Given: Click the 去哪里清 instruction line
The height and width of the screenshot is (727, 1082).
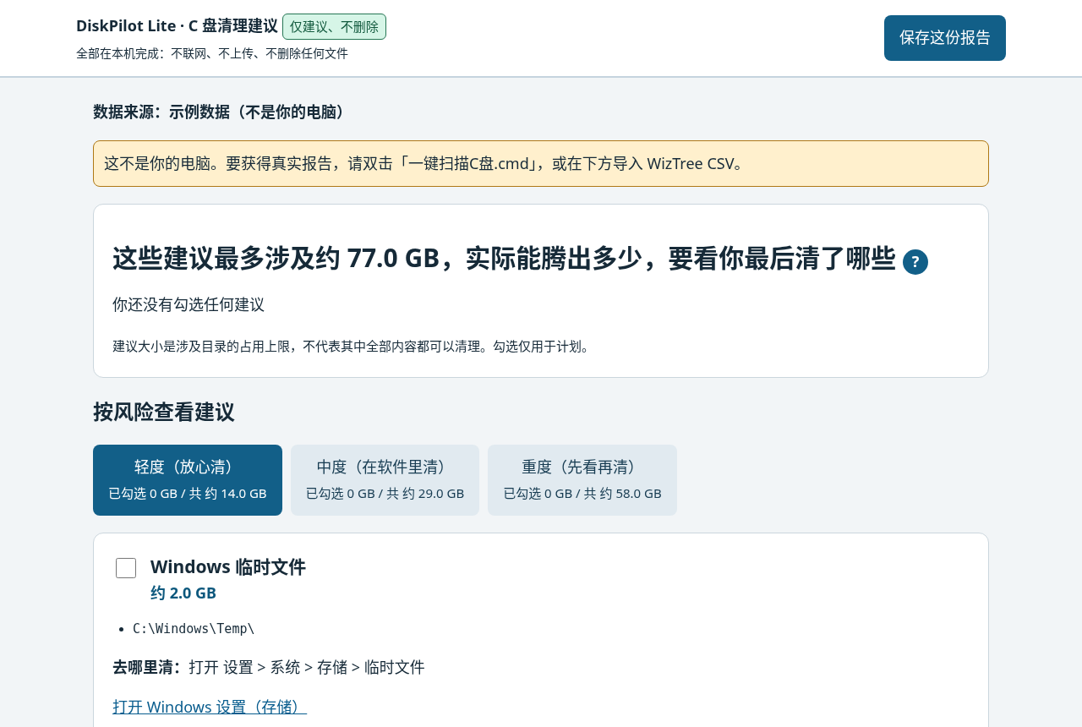Looking at the screenshot, I should [x=269, y=667].
